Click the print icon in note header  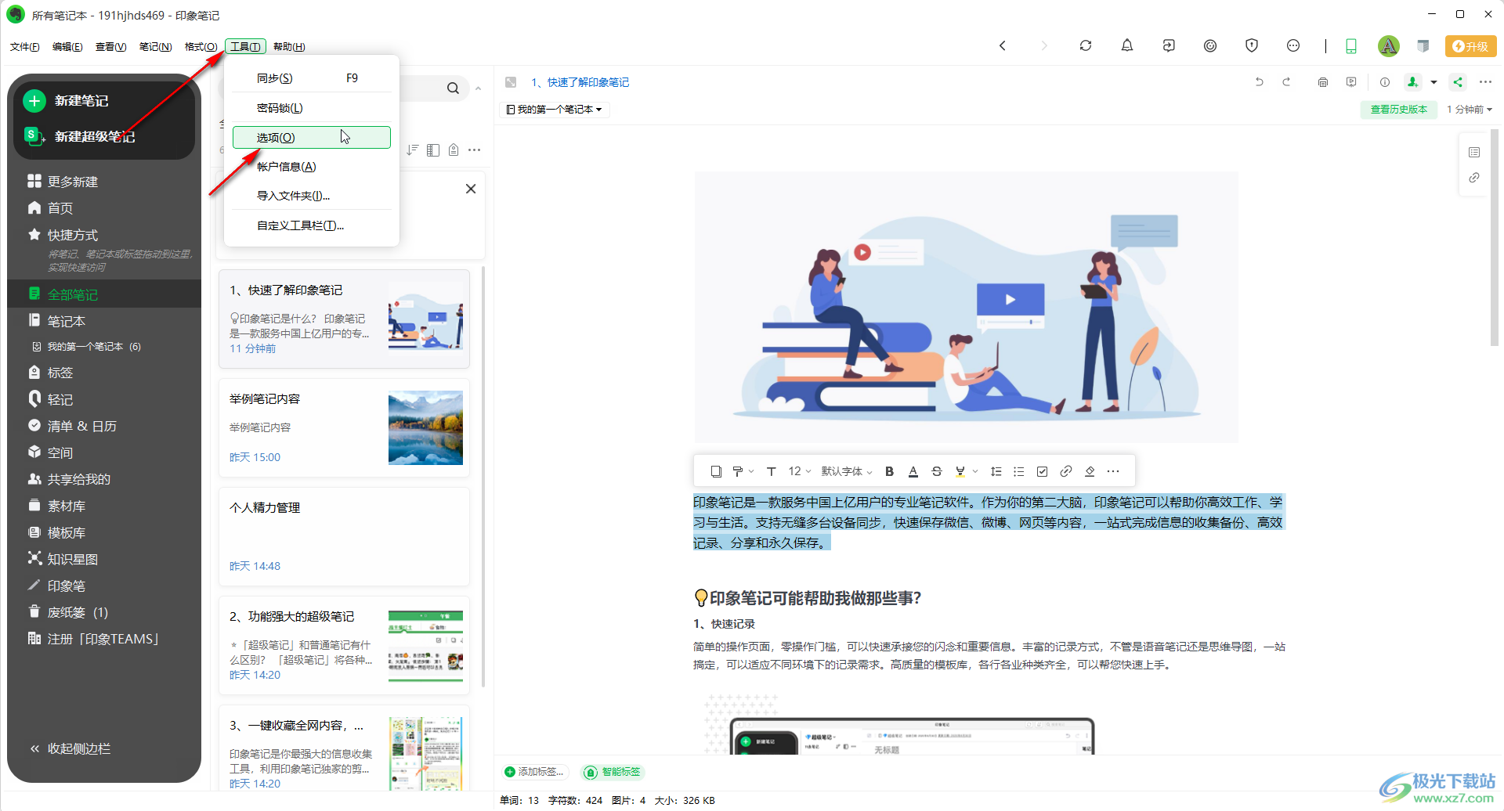[x=1323, y=81]
